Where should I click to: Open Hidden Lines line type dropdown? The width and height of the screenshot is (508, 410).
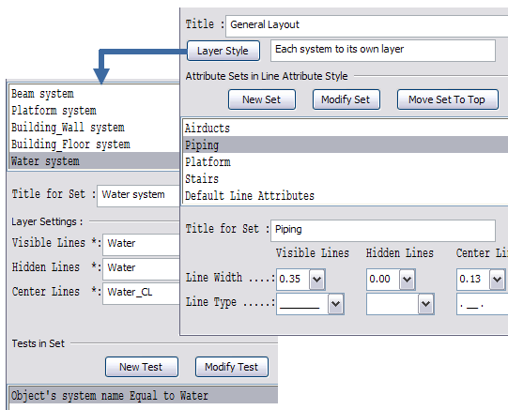[425, 304]
